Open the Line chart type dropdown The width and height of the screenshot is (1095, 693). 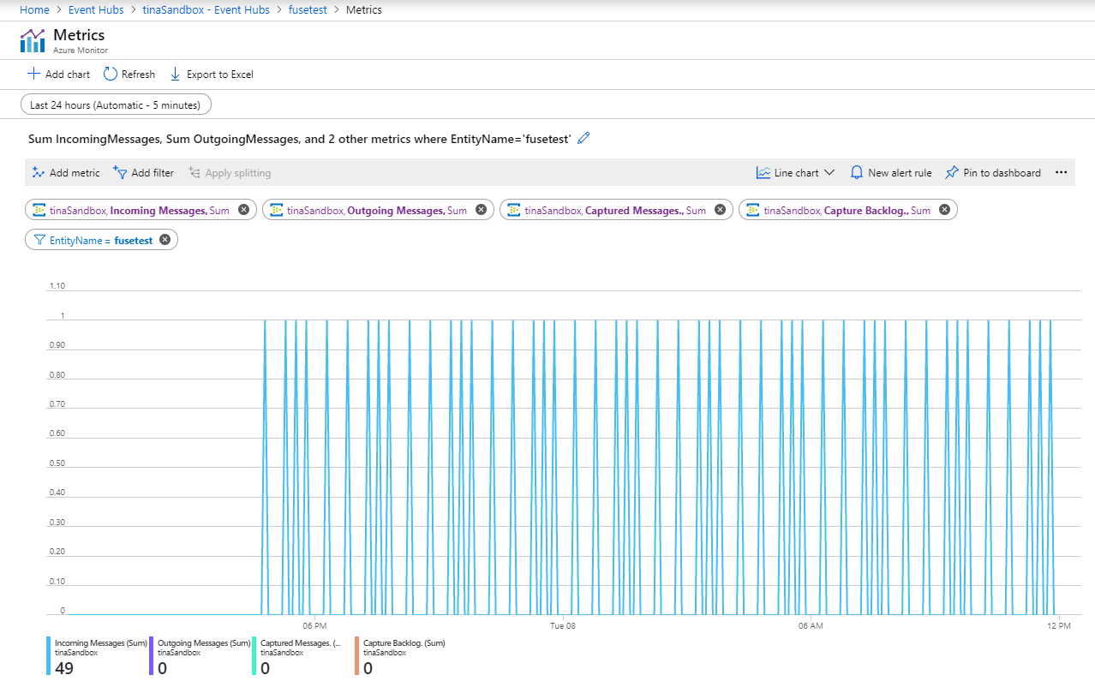pyautogui.click(x=796, y=172)
